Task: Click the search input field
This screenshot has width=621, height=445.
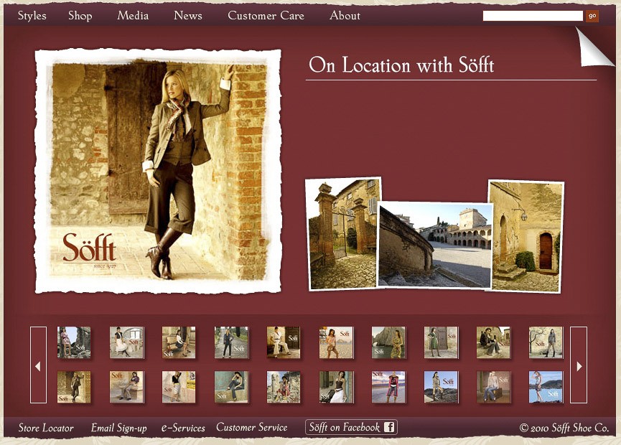Action: point(533,16)
